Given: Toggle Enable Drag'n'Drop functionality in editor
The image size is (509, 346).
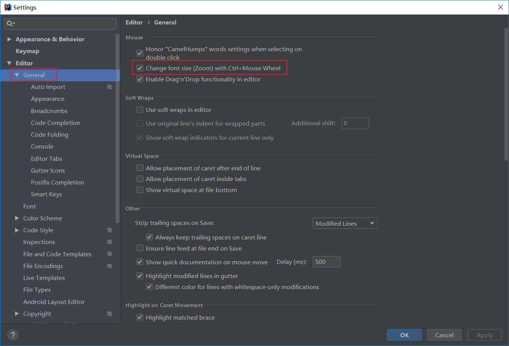Looking at the screenshot, I should pos(140,79).
